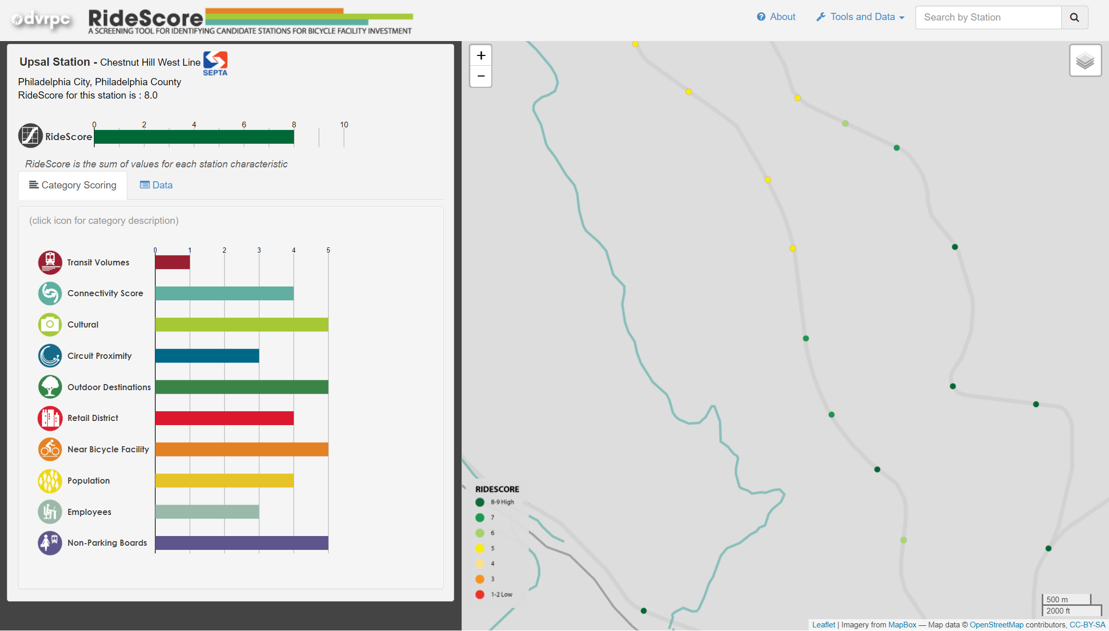Viewport: 1109px width, 631px height.
Task: Open the Population category icon
Action: (x=50, y=481)
